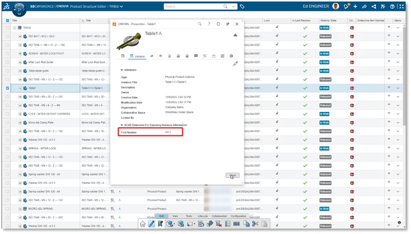411x234 pixels.
Task: Click the 6W tags icon beside search
Action: tap(242, 7)
